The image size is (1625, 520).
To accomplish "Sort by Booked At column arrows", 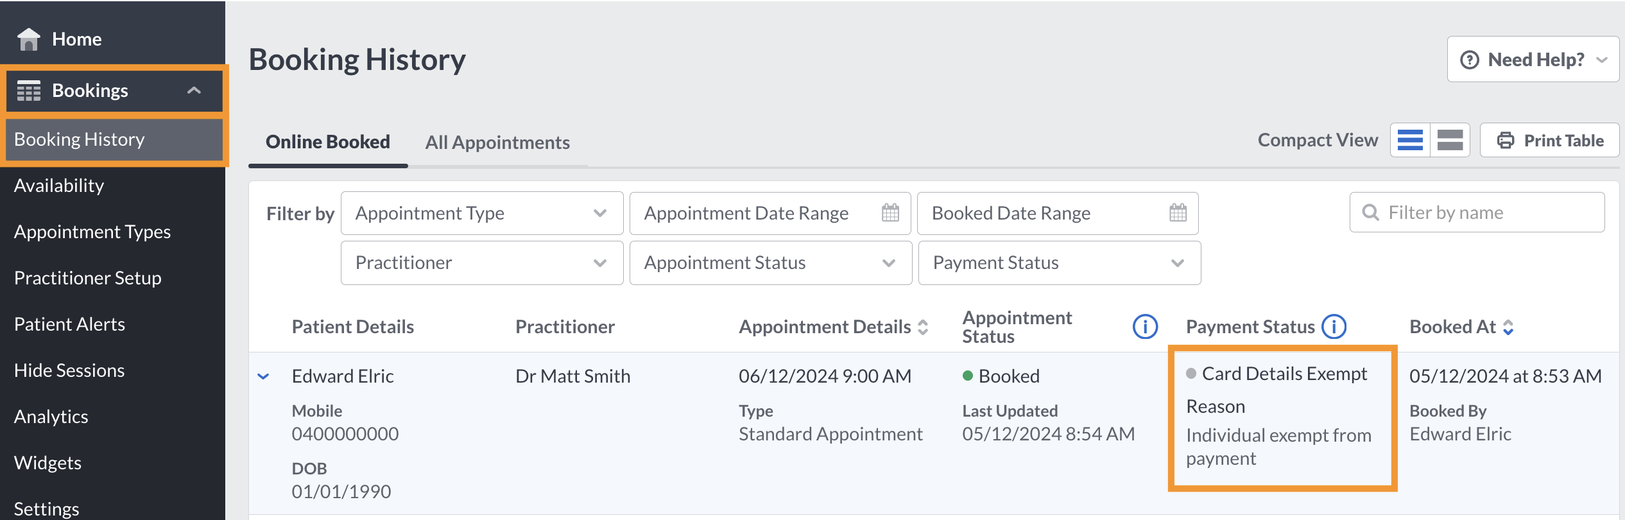I will click(x=1508, y=327).
